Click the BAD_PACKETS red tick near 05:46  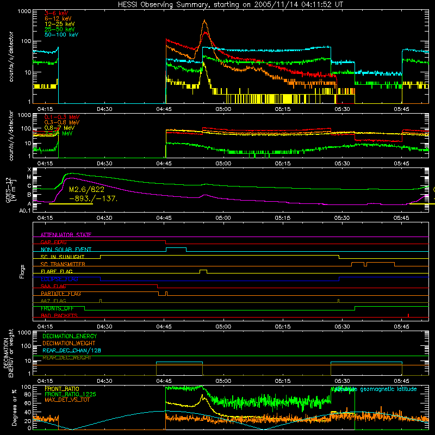click(x=408, y=315)
